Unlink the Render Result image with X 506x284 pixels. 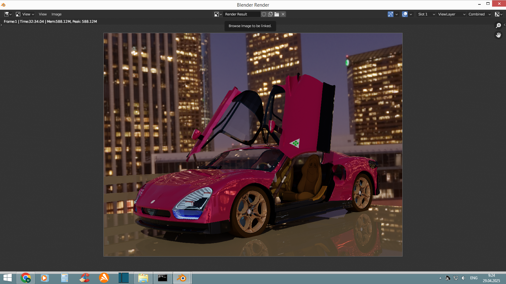283,14
